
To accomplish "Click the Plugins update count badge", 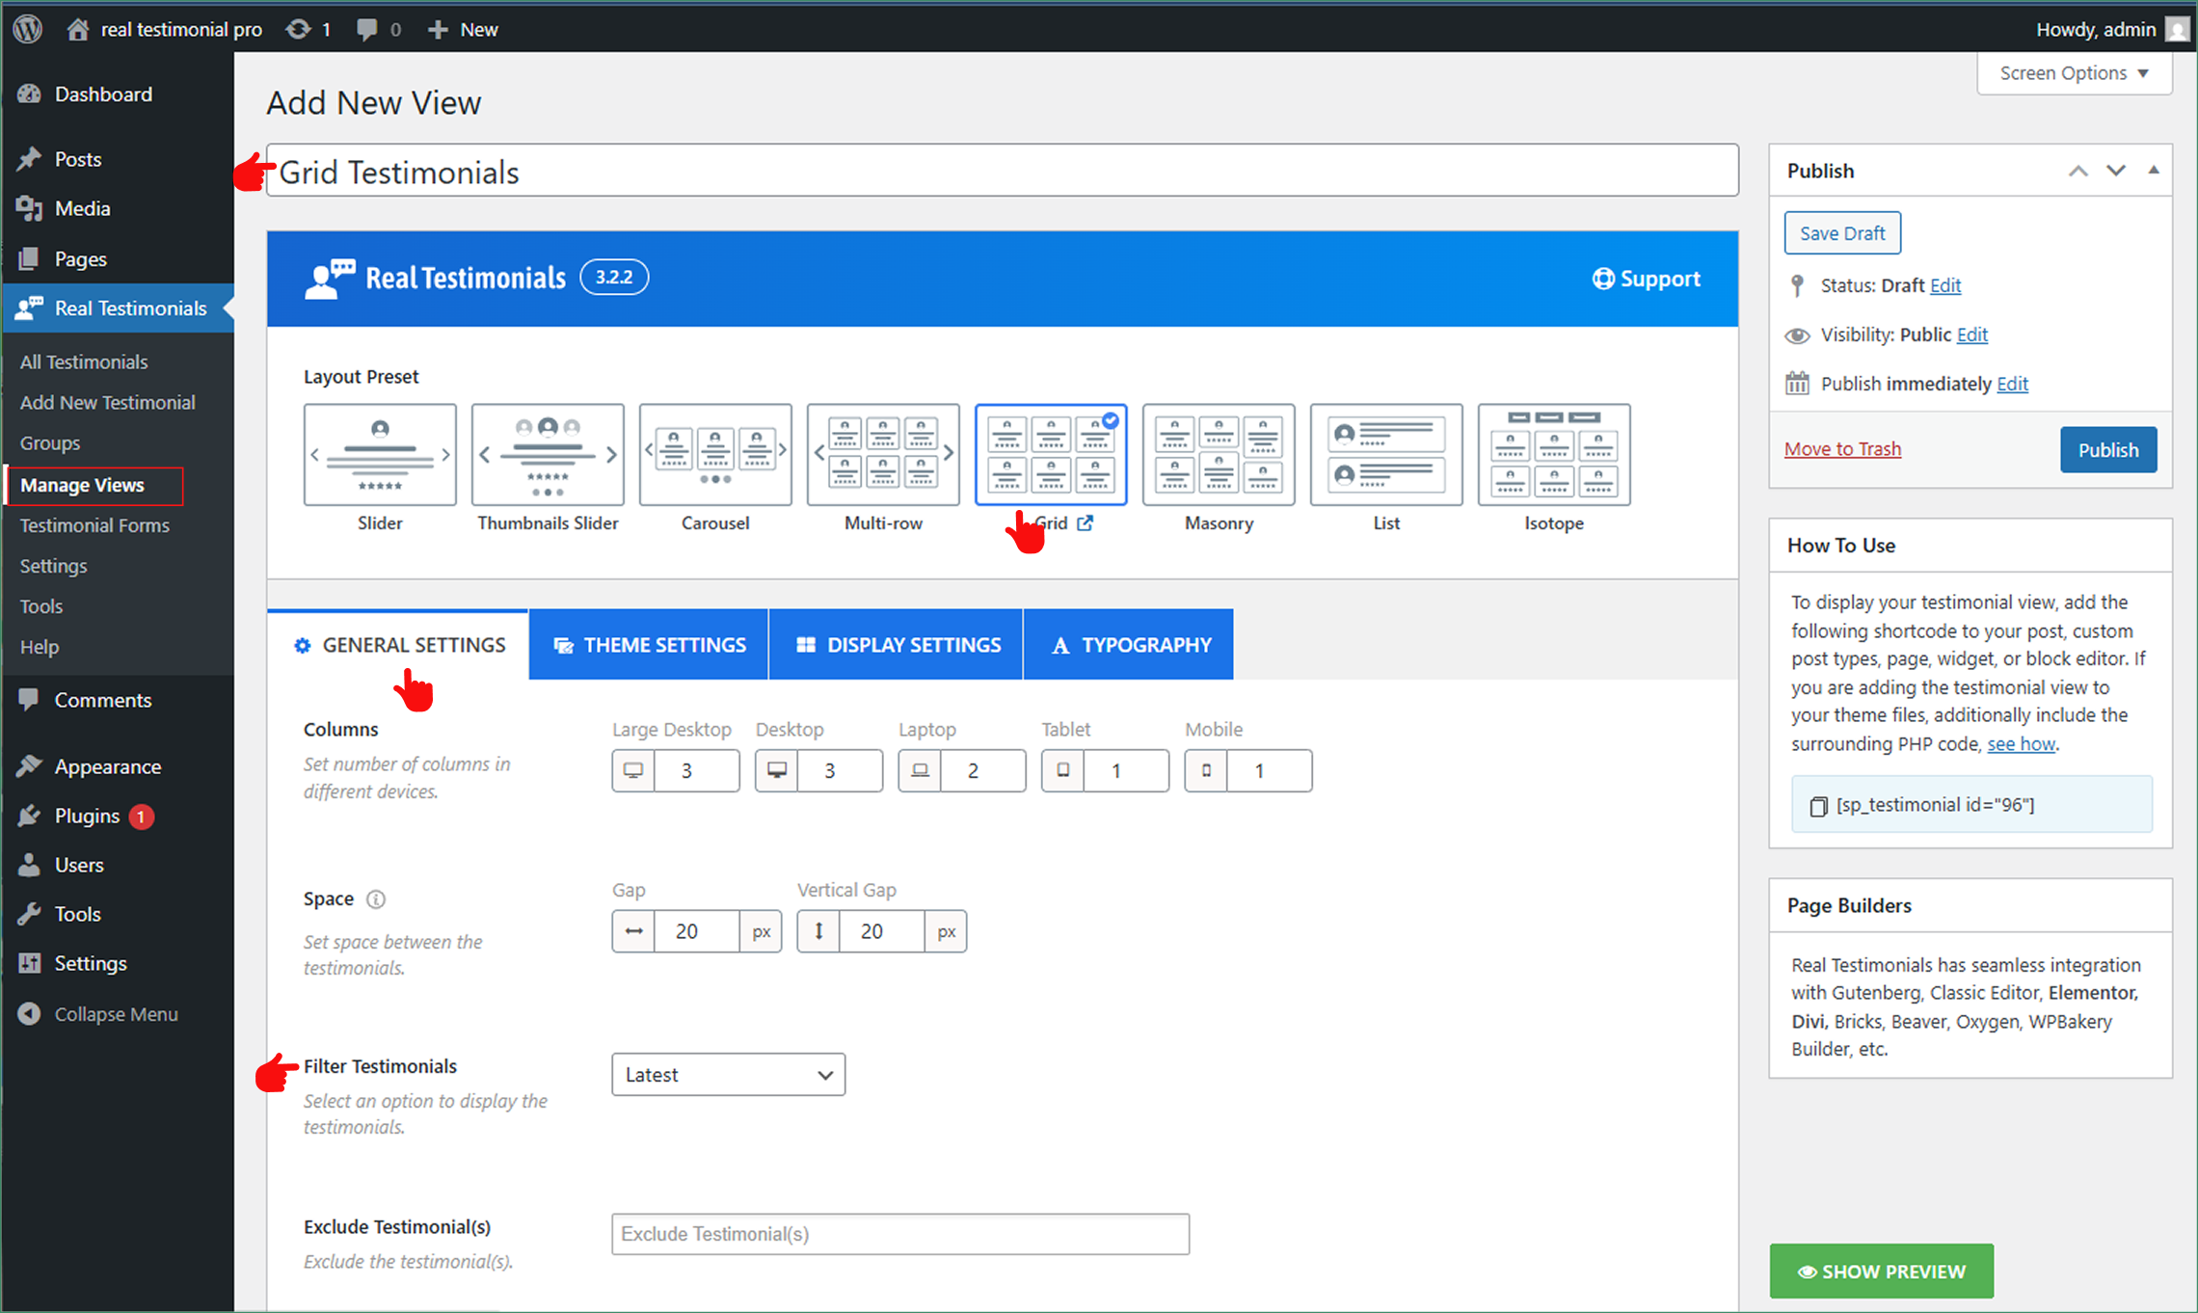I will 142,817.
